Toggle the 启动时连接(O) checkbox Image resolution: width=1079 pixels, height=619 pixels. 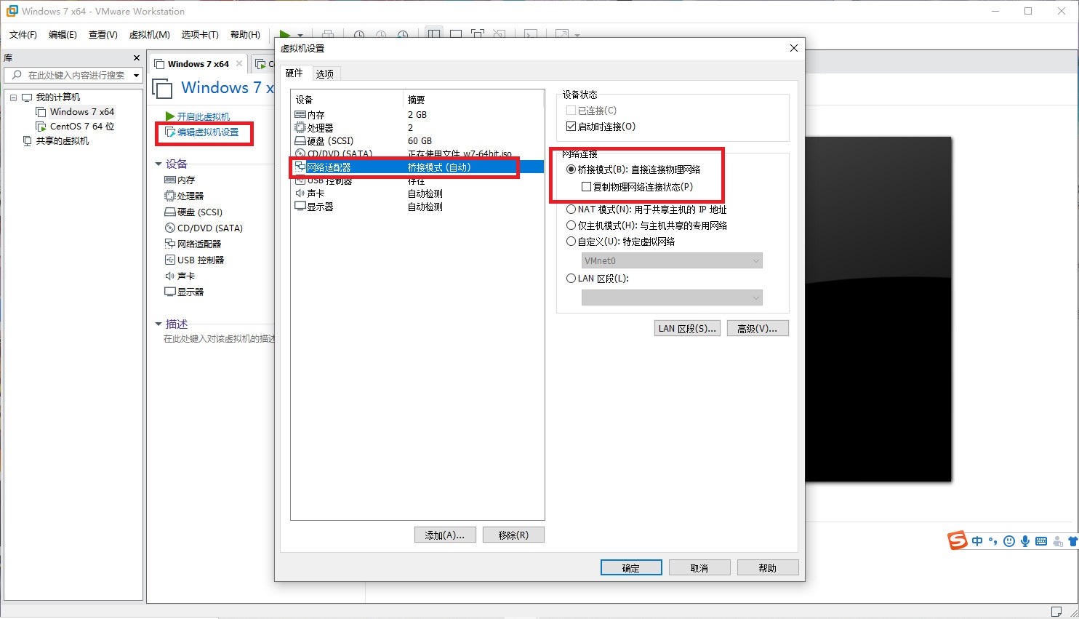coord(571,127)
